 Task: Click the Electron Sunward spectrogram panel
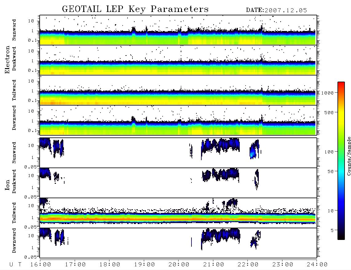178,30
